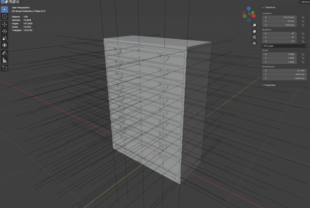This screenshot has width=310, height=208.
Task: Choose the Move tool
Action: tap(5, 24)
